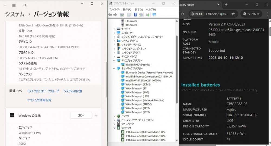This screenshot has height=146, width=271.
Task: Select Intel(R) UHD Graphics adapter
Action: click(138, 64)
